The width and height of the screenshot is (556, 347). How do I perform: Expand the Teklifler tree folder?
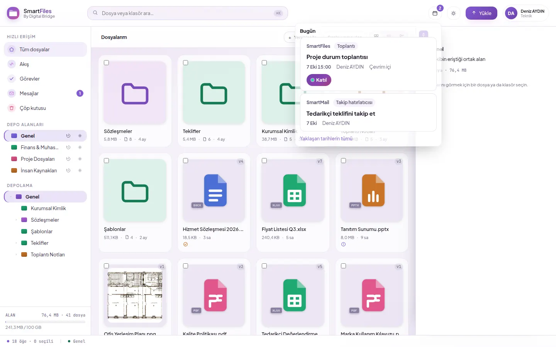coord(16,243)
